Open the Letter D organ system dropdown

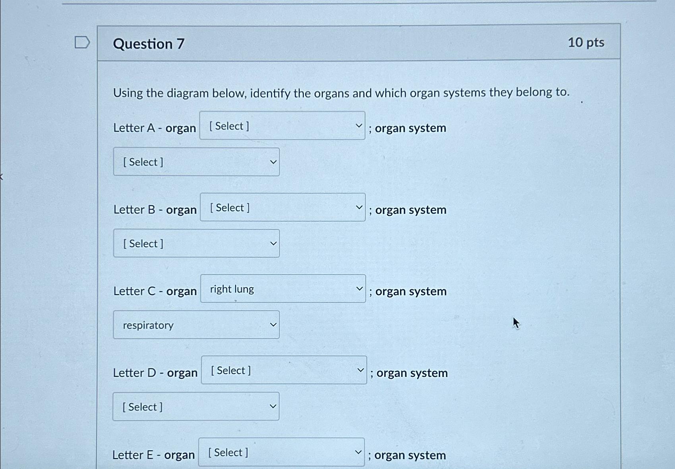(196, 406)
